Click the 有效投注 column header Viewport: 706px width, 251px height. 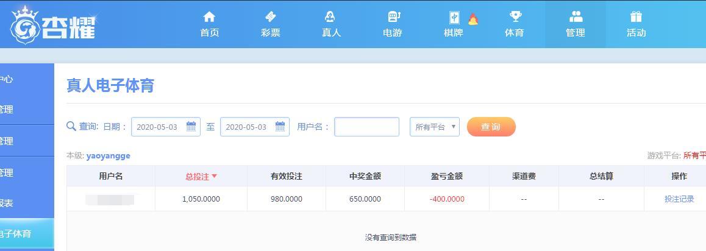coord(287,176)
